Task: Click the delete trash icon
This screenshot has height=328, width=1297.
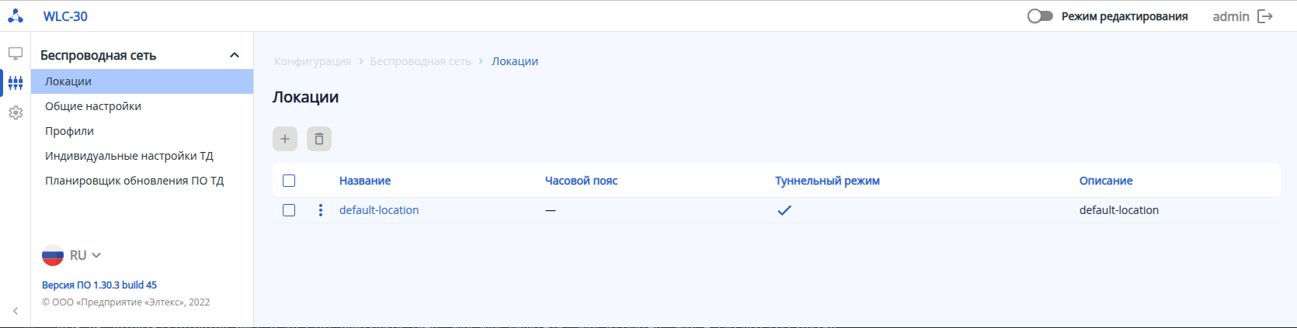Action: [x=319, y=139]
